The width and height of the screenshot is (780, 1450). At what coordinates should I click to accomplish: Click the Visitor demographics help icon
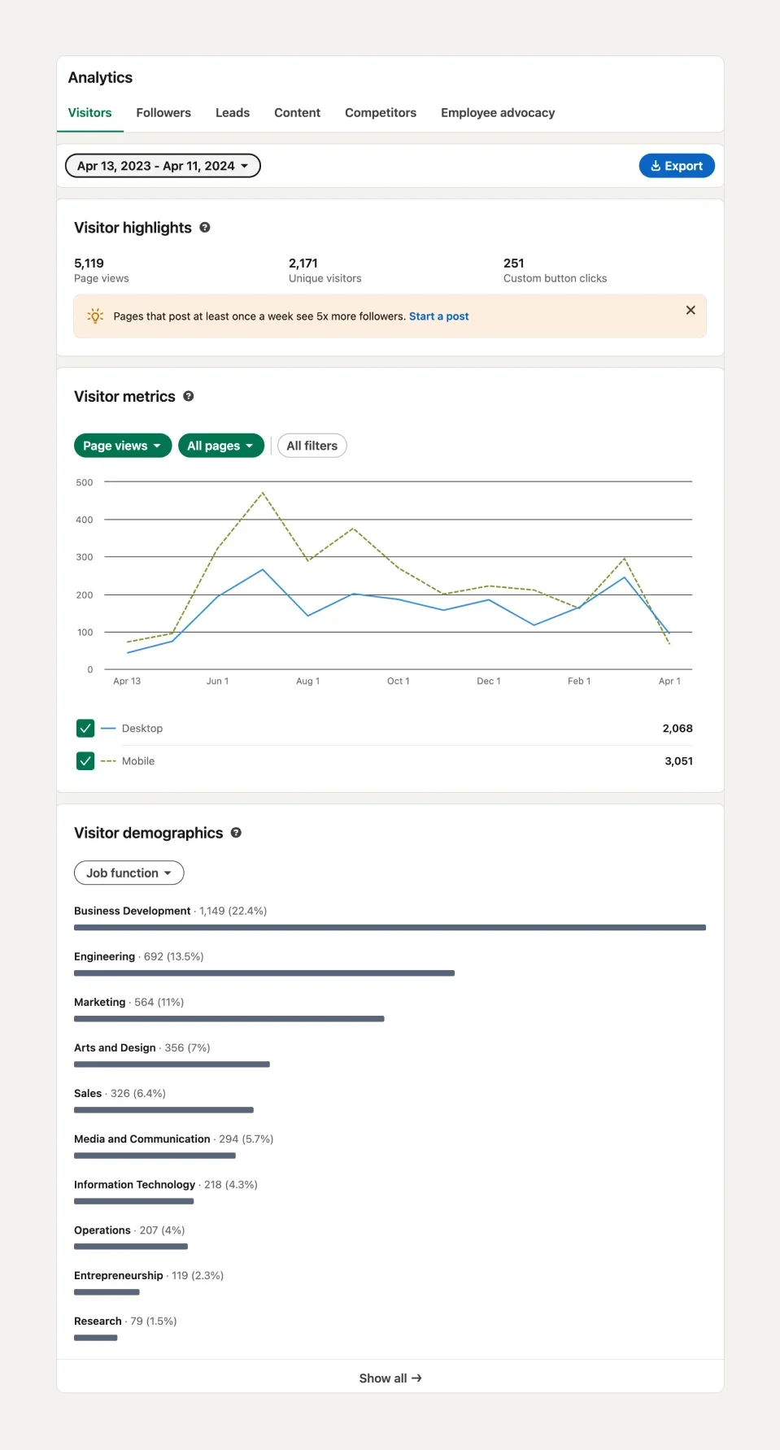[x=236, y=833]
